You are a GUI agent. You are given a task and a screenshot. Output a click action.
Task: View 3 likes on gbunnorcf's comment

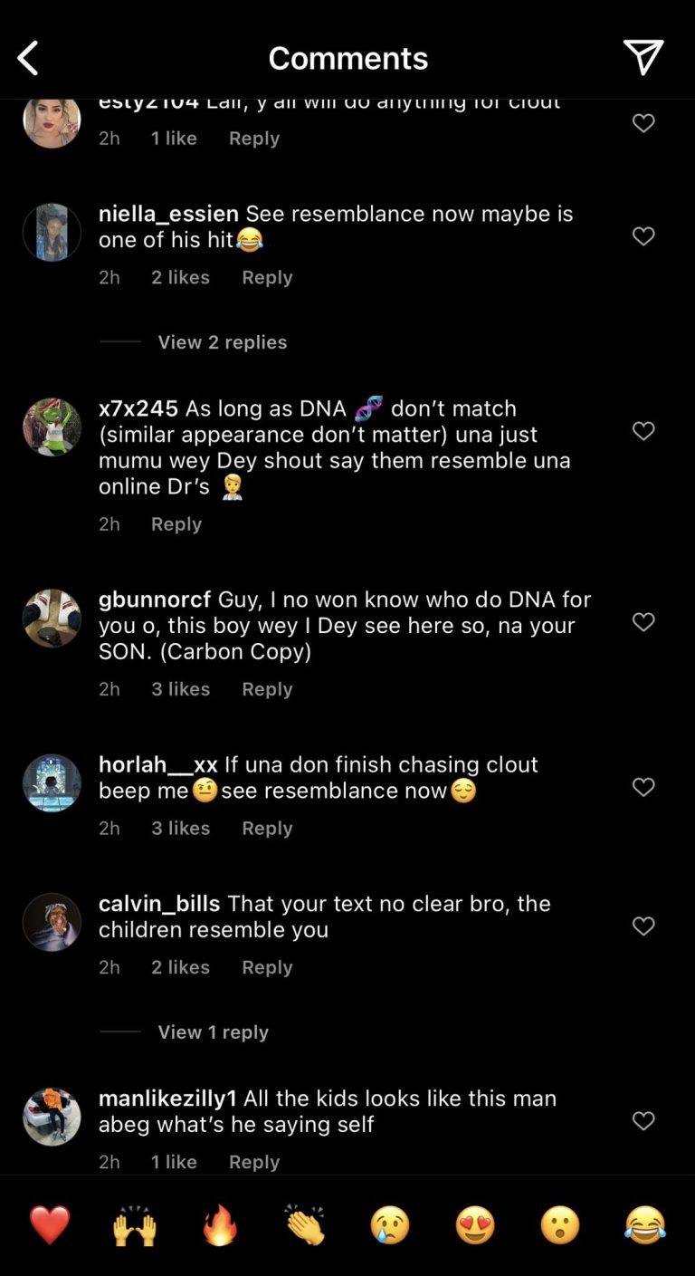coord(180,689)
